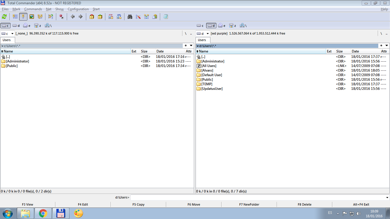Enable thumbnail view from the toolbar
The height and width of the screenshot is (219, 390).
coord(32,17)
